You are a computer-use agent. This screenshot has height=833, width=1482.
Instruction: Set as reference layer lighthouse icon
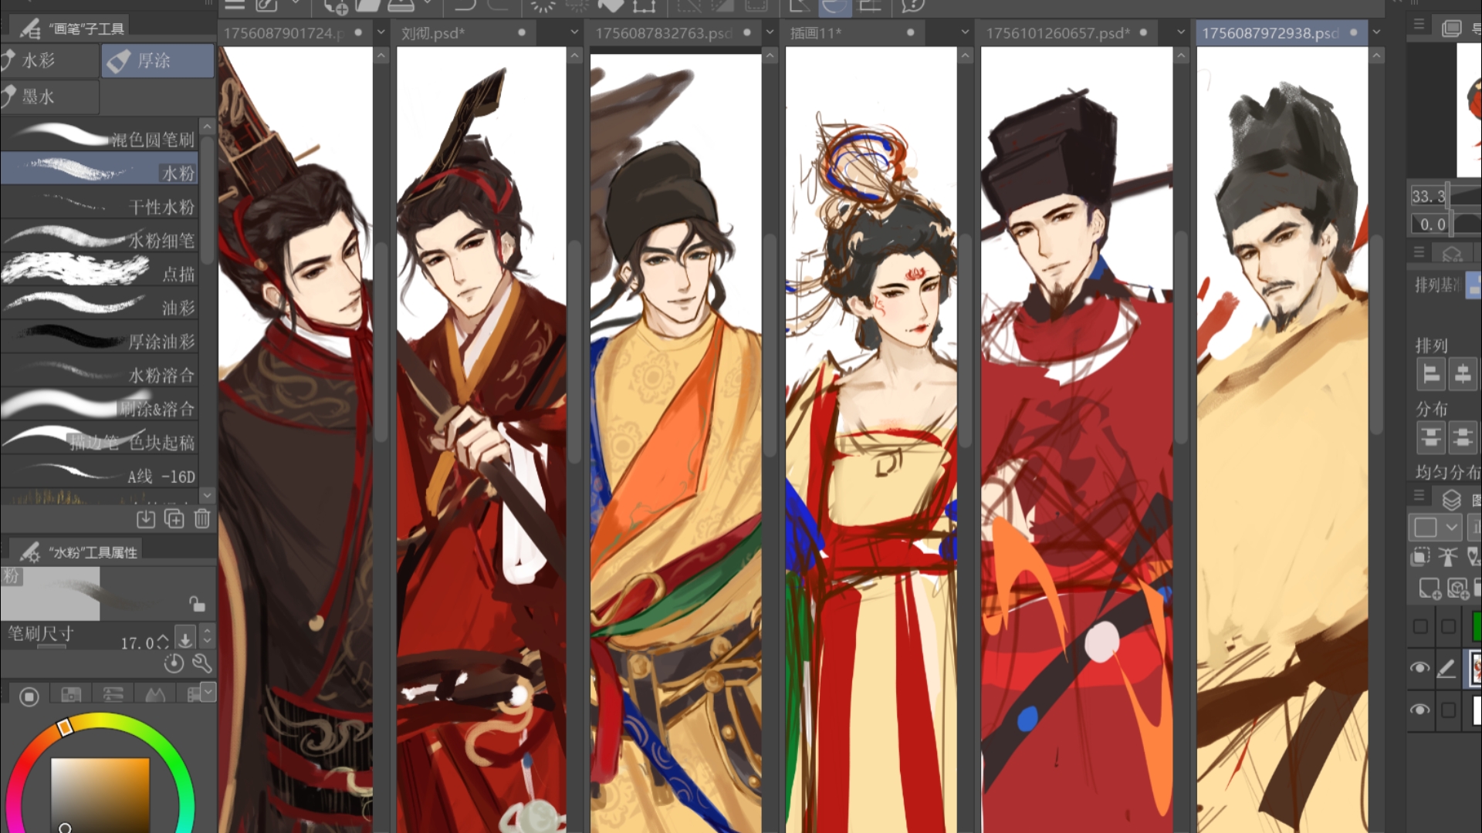click(x=1448, y=556)
